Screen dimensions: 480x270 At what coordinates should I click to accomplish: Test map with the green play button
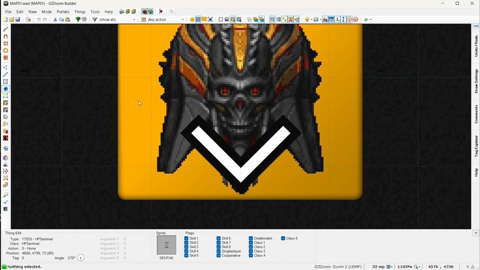click(x=366, y=19)
